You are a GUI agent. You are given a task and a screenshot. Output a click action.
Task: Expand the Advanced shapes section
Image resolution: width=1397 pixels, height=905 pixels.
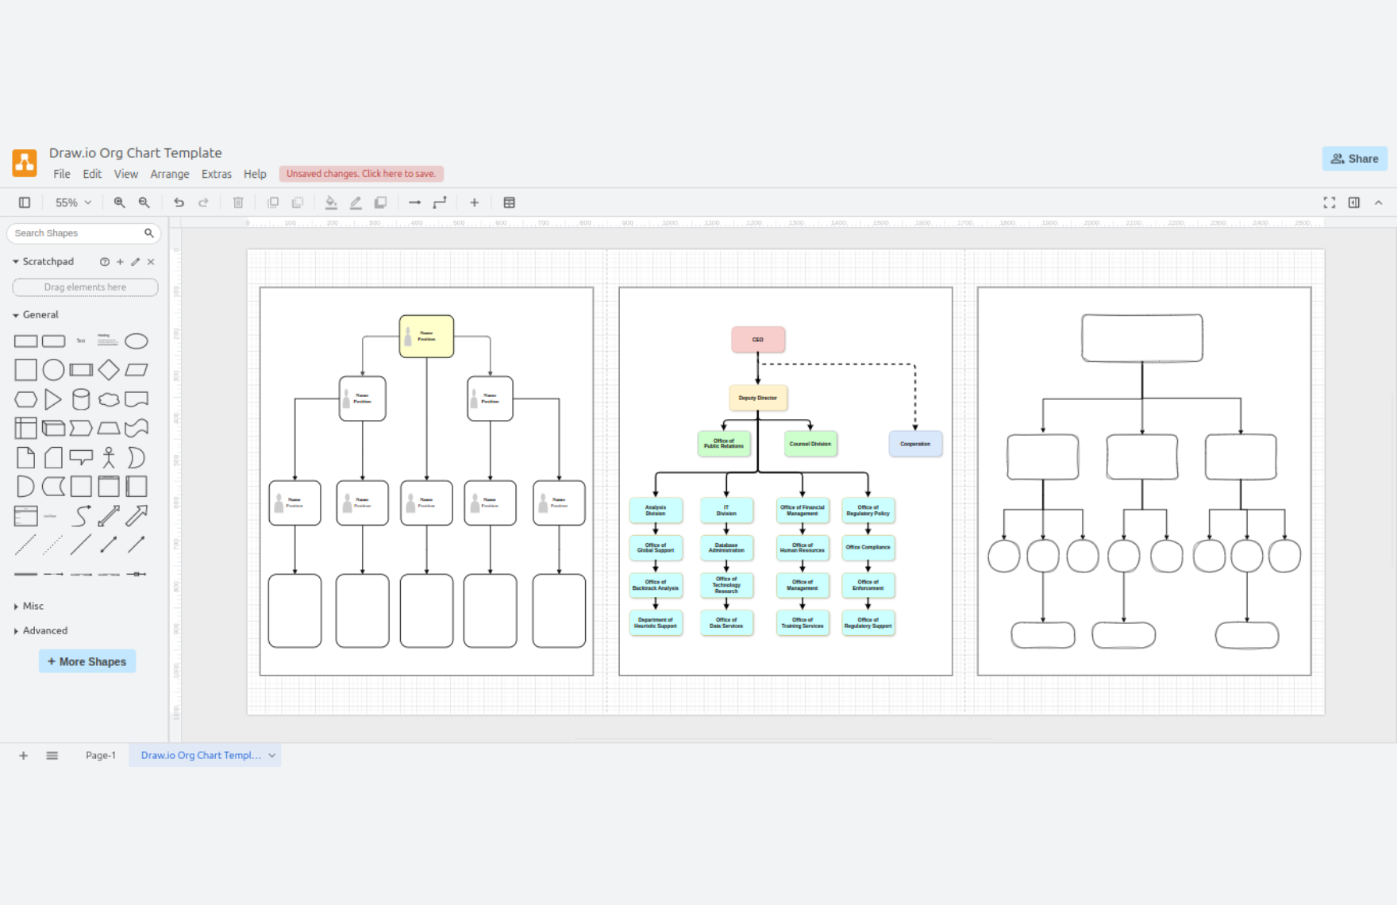tap(16, 630)
